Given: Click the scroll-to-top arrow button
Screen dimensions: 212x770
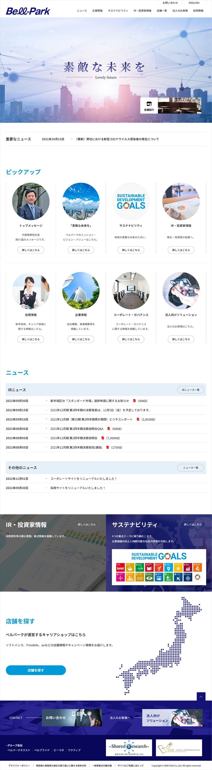Looking at the screenshot, I should click(x=201, y=697).
